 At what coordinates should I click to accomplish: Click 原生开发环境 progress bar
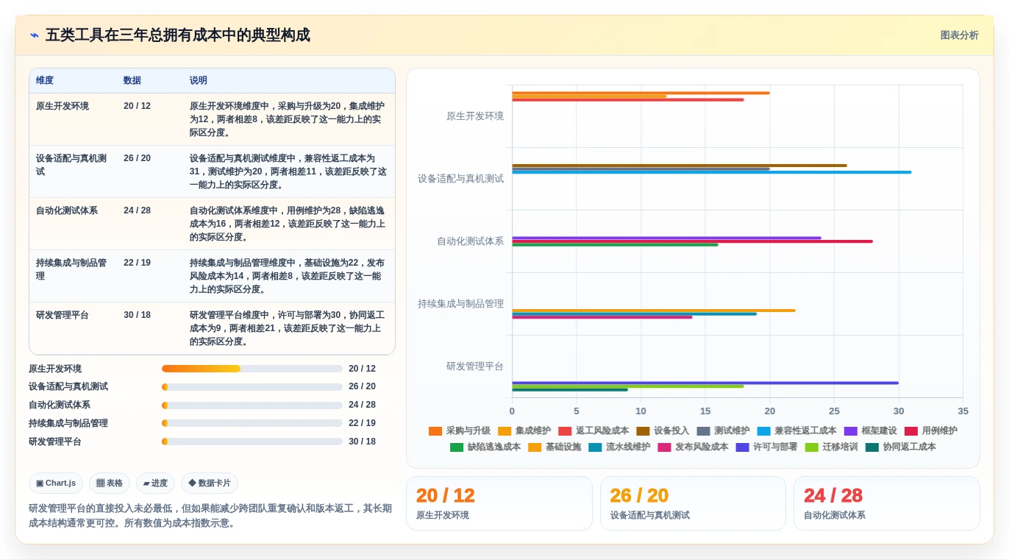252,369
